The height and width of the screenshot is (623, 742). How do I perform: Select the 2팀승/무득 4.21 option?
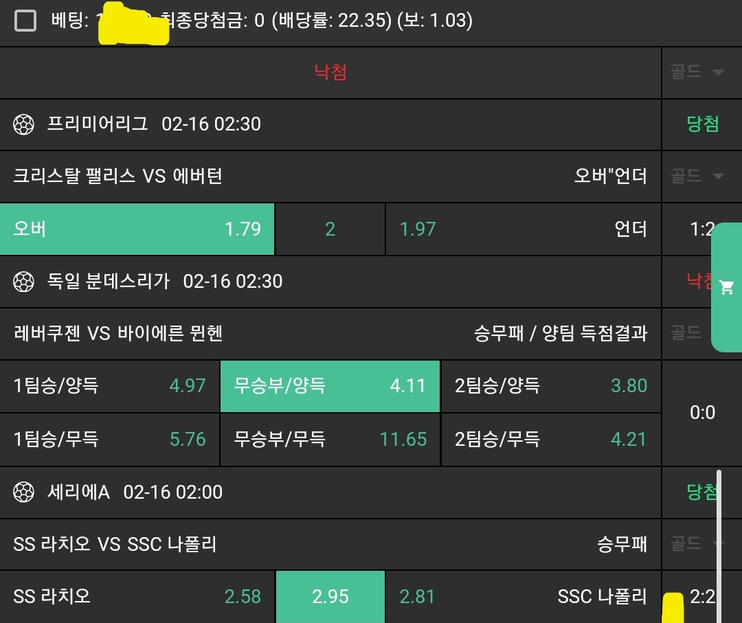pos(551,440)
